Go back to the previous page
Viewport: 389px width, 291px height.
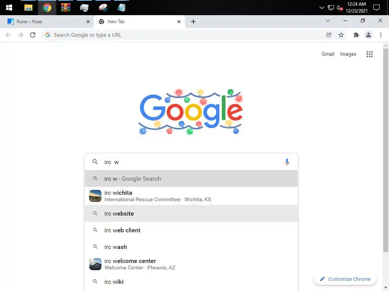8,35
